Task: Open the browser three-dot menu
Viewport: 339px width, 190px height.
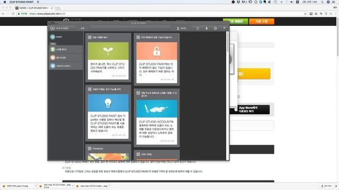Action: click(336, 14)
